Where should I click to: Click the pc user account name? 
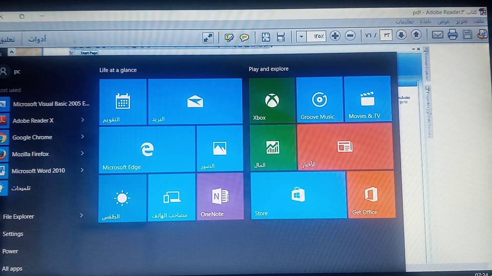(x=17, y=71)
